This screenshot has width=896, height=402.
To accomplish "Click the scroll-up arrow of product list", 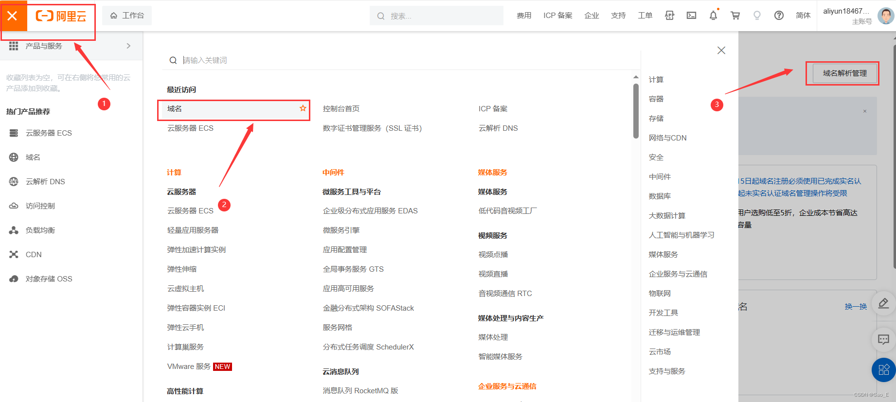I will click(636, 77).
